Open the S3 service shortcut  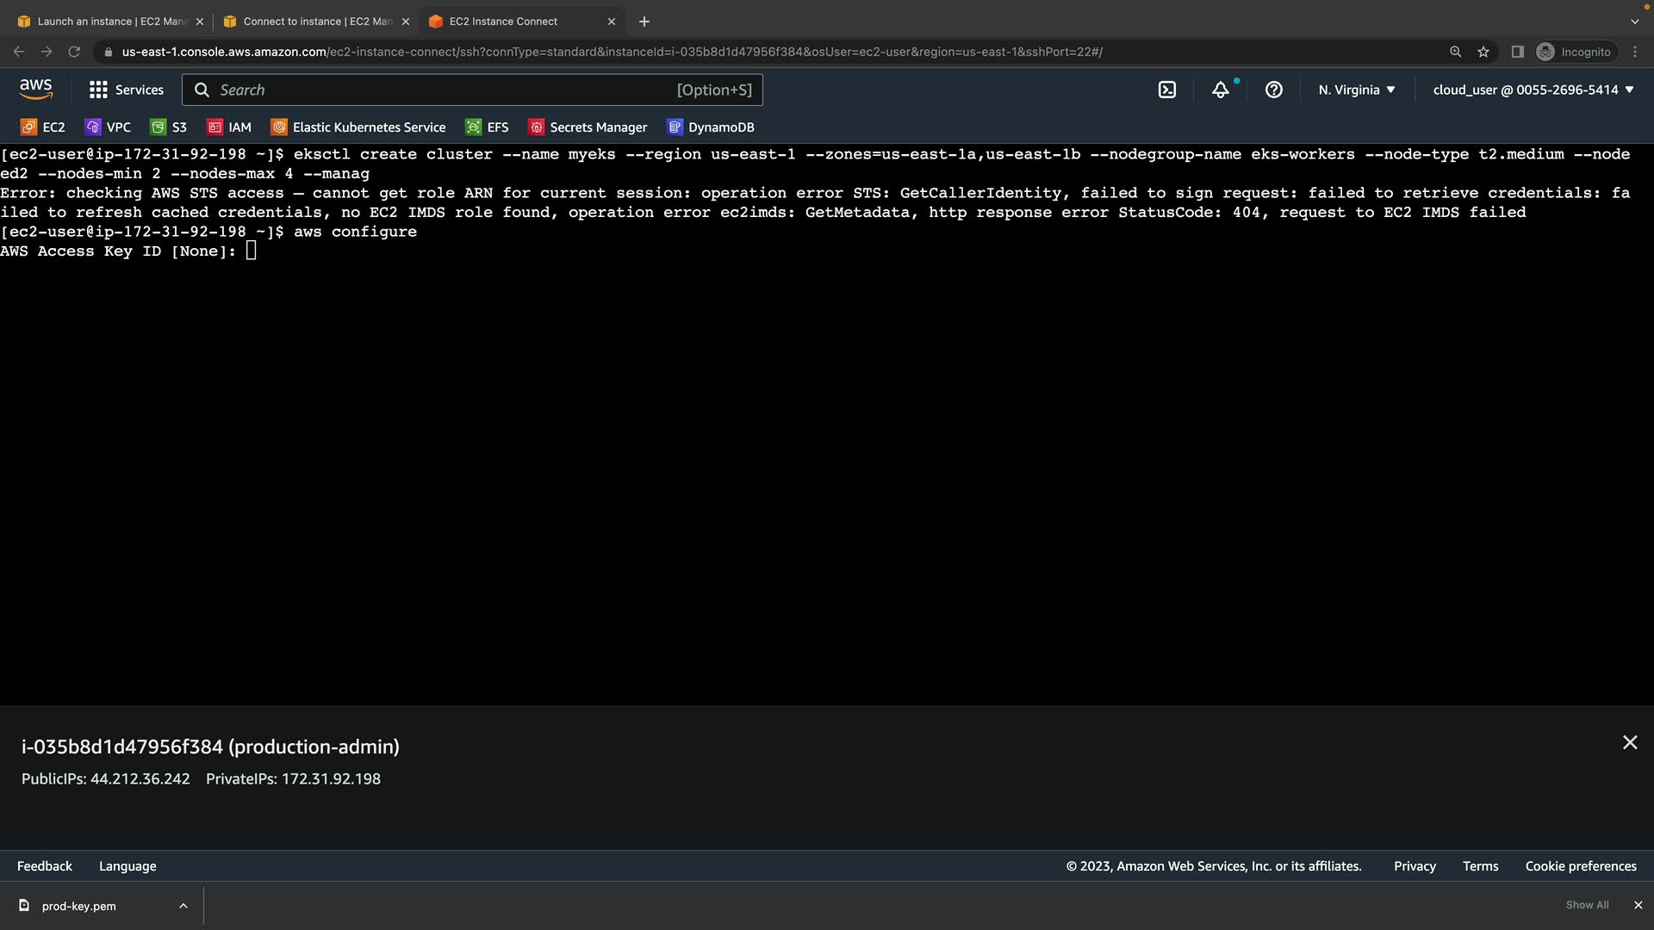[x=169, y=127]
